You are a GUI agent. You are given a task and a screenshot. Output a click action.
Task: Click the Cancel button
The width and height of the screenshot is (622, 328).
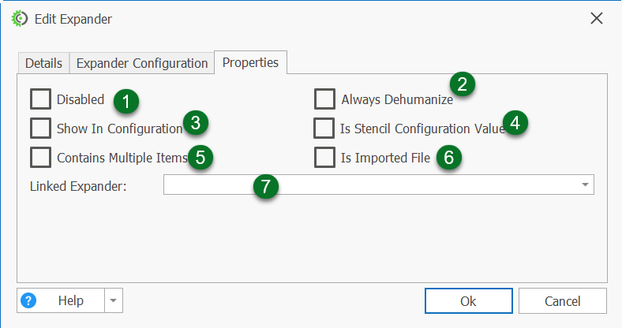coord(562,300)
